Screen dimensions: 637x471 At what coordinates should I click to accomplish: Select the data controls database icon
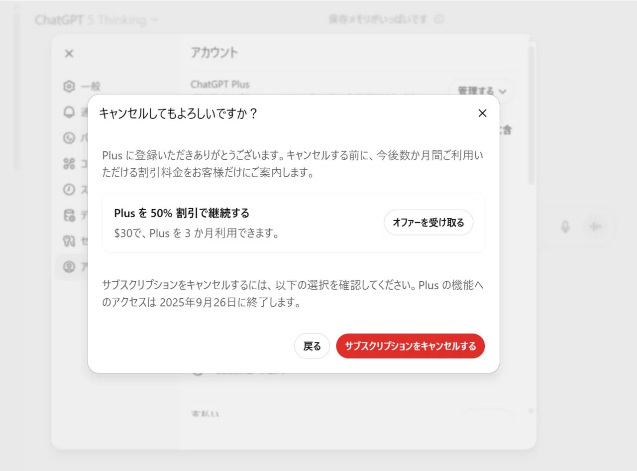69,216
